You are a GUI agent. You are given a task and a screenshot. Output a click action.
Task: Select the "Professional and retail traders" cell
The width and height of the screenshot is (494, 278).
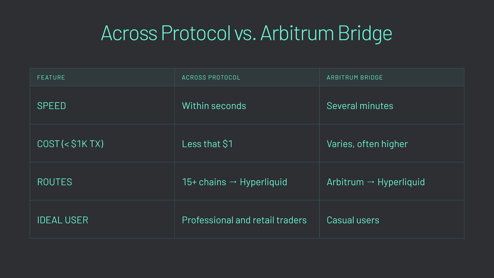click(x=244, y=220)
